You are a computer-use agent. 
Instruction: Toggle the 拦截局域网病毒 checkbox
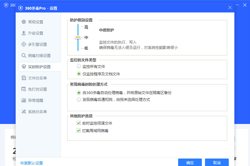pos(79,131)
